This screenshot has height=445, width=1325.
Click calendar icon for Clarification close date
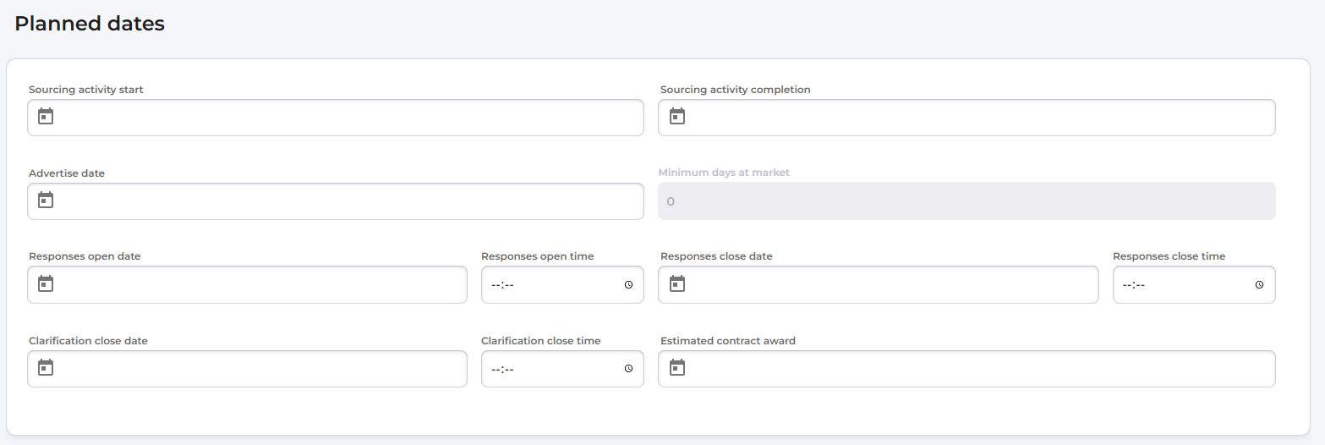coord(46,368)
